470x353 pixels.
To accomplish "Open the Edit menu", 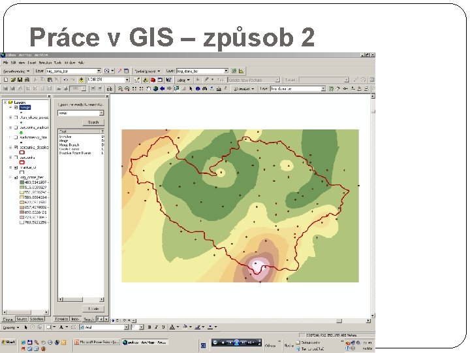I will click(13, 63).
